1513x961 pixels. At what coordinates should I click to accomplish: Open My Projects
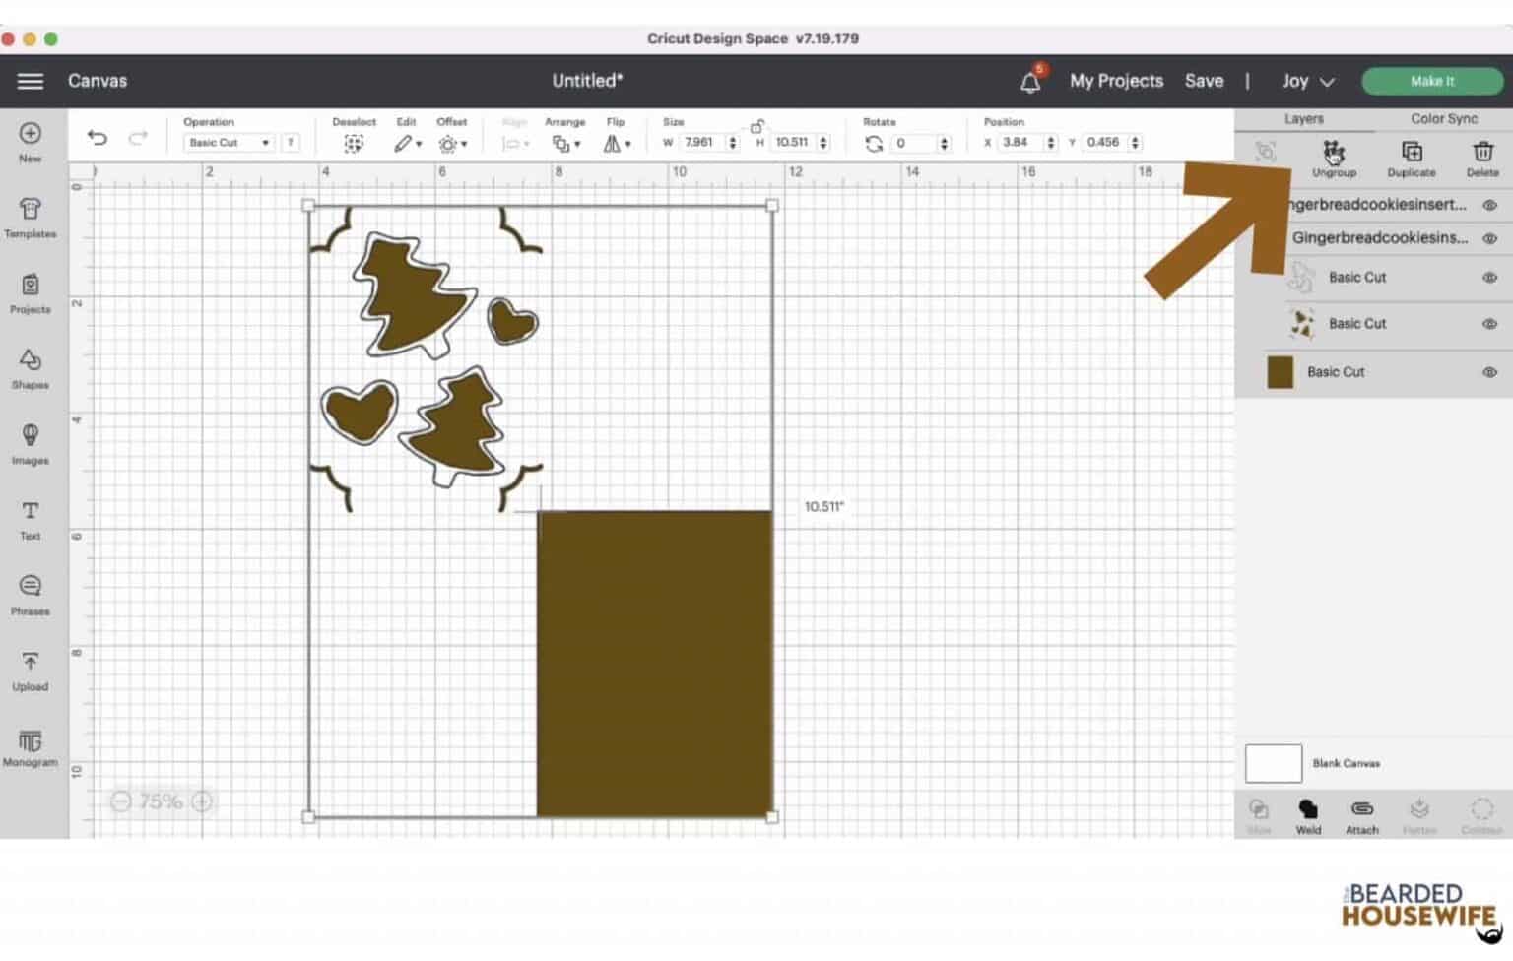tap(1116, 81)
